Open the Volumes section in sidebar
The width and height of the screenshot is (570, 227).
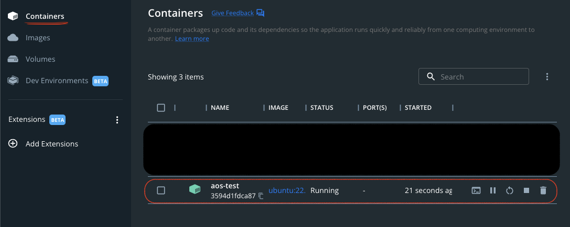(40, 59)
